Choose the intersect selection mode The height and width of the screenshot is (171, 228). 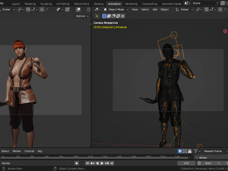coord(123,16)
